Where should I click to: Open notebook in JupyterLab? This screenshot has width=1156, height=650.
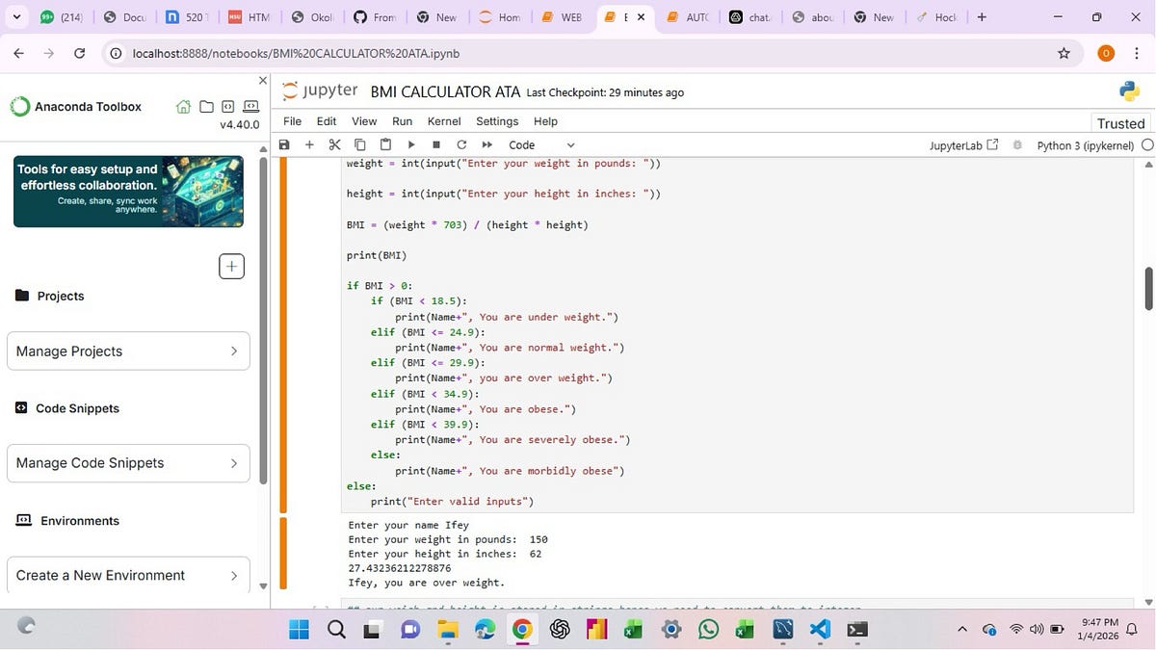pos(964,145)
